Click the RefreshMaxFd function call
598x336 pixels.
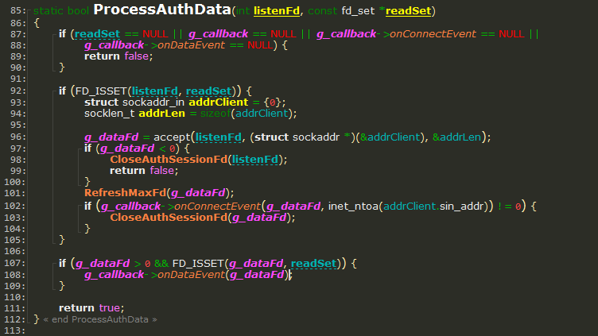click(125, 194)
